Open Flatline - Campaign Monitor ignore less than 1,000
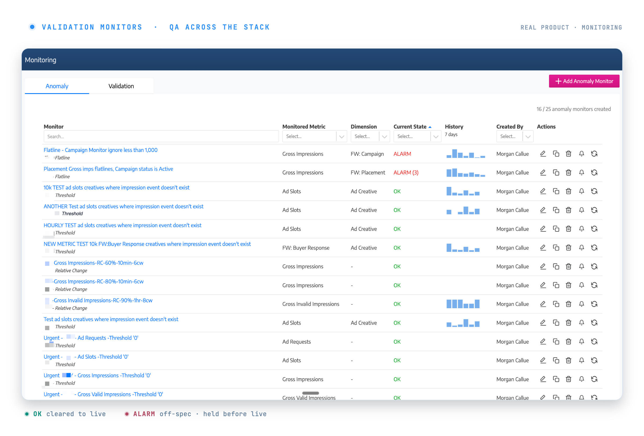Image resolution: width=644 pixels, height=436 pixels. point(100,150)
